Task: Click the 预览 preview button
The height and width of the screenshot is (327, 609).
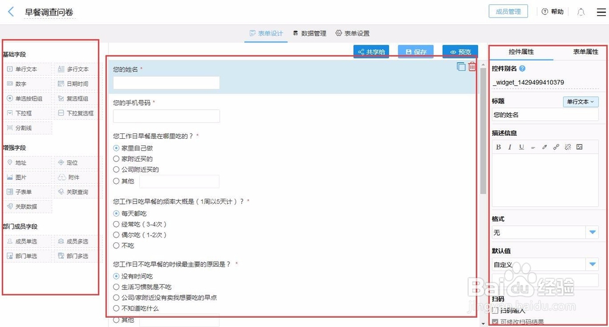Action: (460, 52)
